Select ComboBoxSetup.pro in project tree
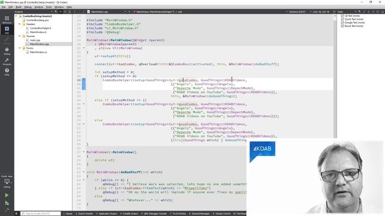The width and height of the screenshot is (385, 216). coord(37,20)
